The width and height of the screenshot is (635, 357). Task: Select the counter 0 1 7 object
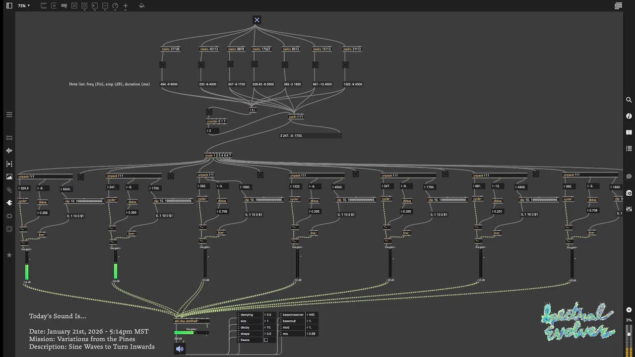click(216, 121)
